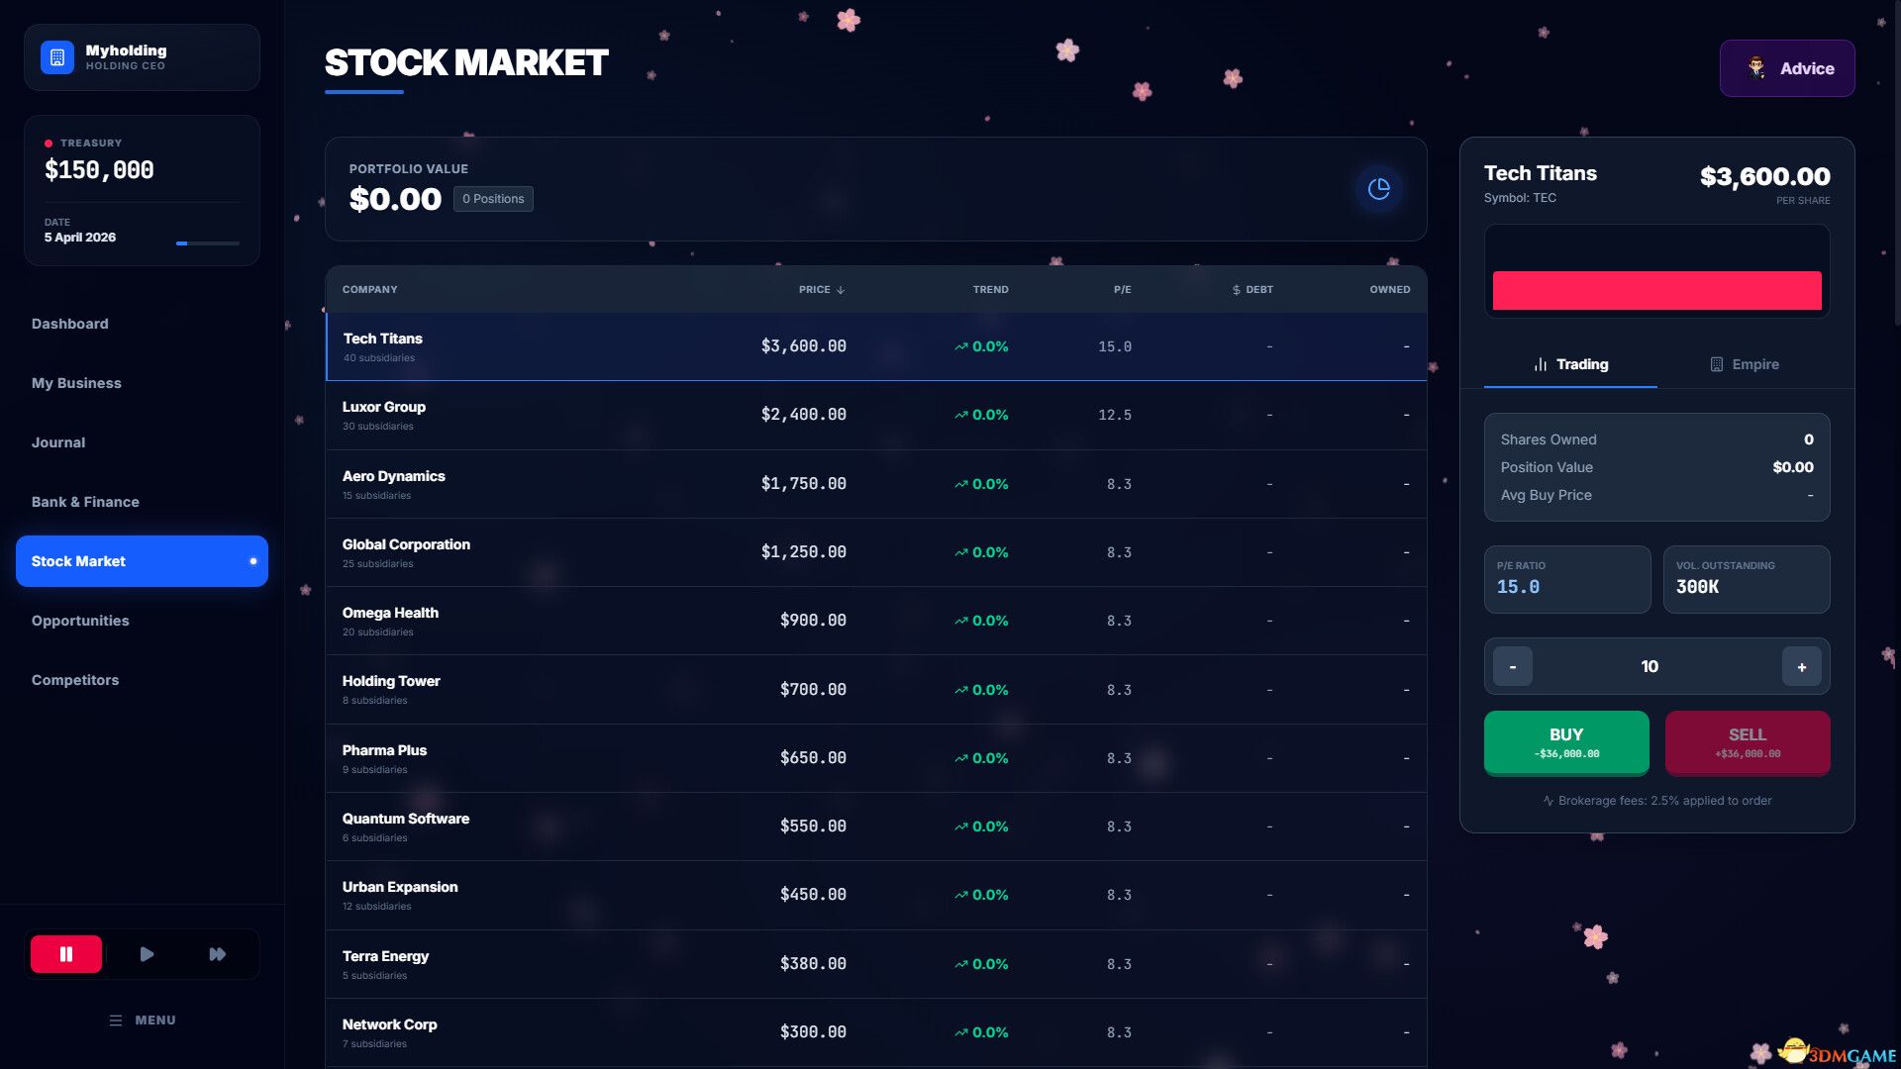1901x1069 pixels.
Task: Decrease share quantity with the minus button
Action: click(x=1513, y=667)
